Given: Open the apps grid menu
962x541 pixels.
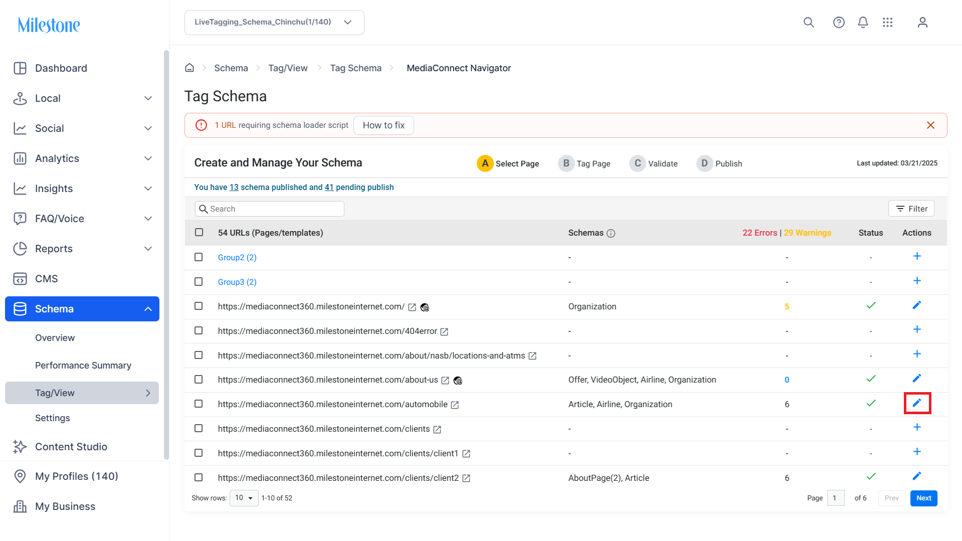Looking at the screenshot, I should point(887,23).
